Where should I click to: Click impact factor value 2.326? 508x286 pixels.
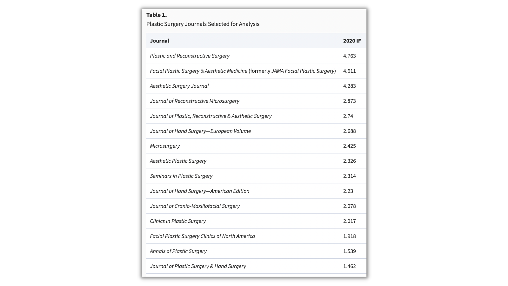pyautogui.click(x=350, y=161)
